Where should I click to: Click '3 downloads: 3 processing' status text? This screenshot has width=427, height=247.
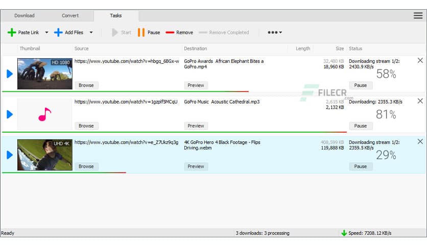click(x=263, y=233)
